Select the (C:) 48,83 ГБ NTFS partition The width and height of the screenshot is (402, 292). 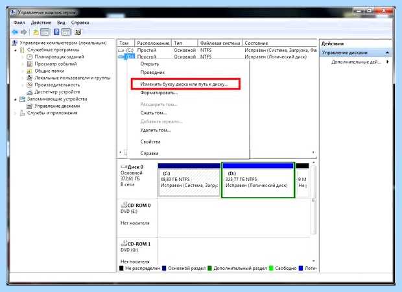(189, 180)
